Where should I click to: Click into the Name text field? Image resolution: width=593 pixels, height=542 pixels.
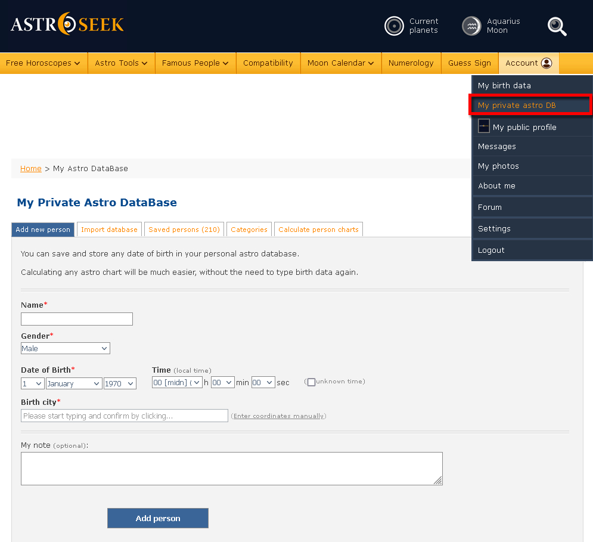(x=77, y=319)
